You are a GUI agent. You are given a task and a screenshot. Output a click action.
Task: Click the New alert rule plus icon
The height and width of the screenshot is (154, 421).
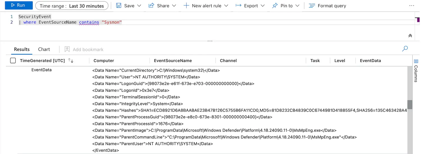[x=186, y=6]
